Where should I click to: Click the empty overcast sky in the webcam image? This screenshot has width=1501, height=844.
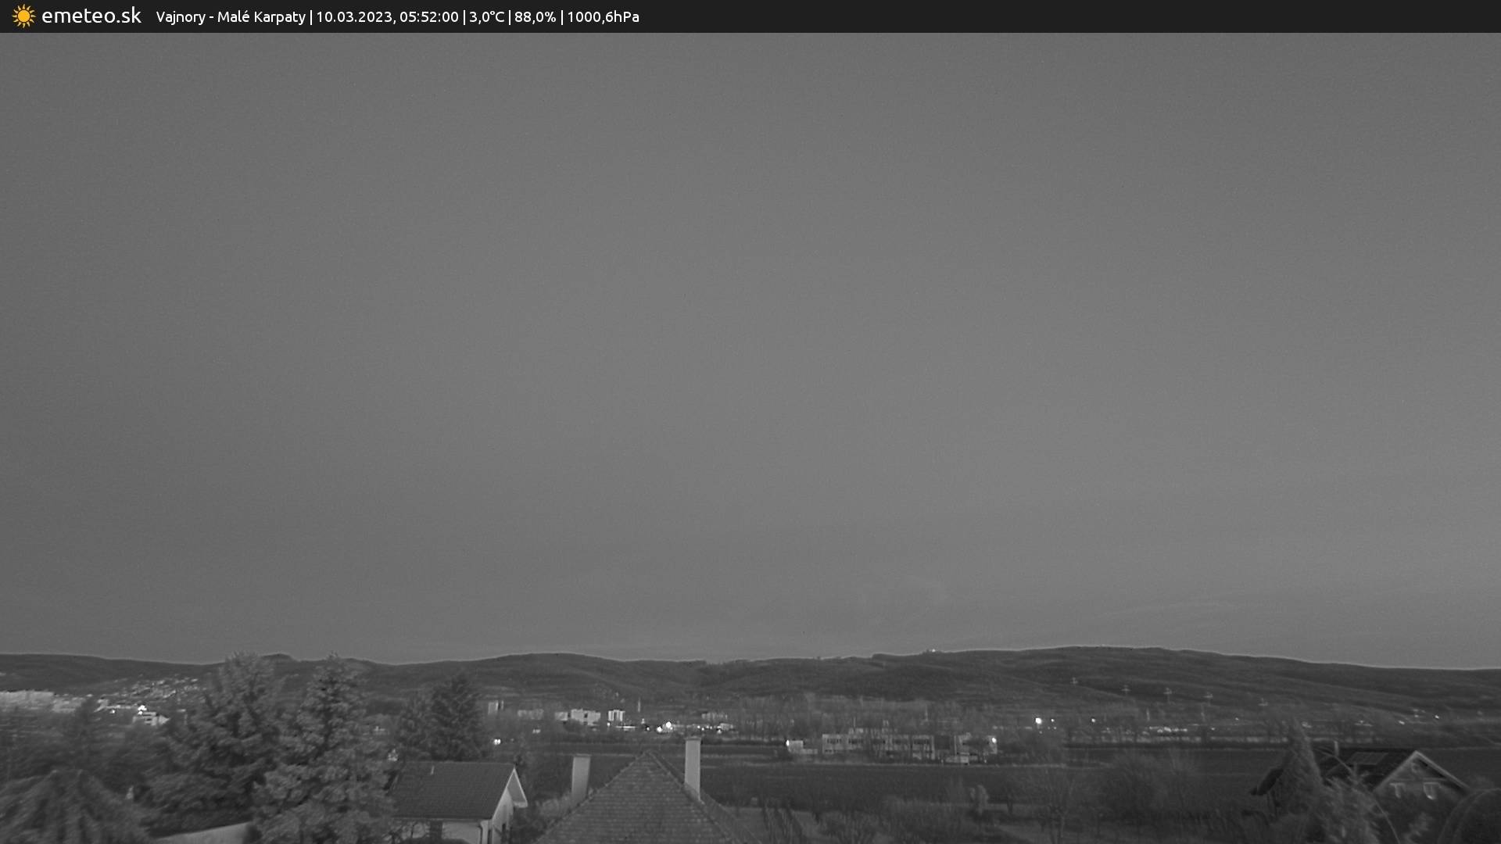click(750, 313)
